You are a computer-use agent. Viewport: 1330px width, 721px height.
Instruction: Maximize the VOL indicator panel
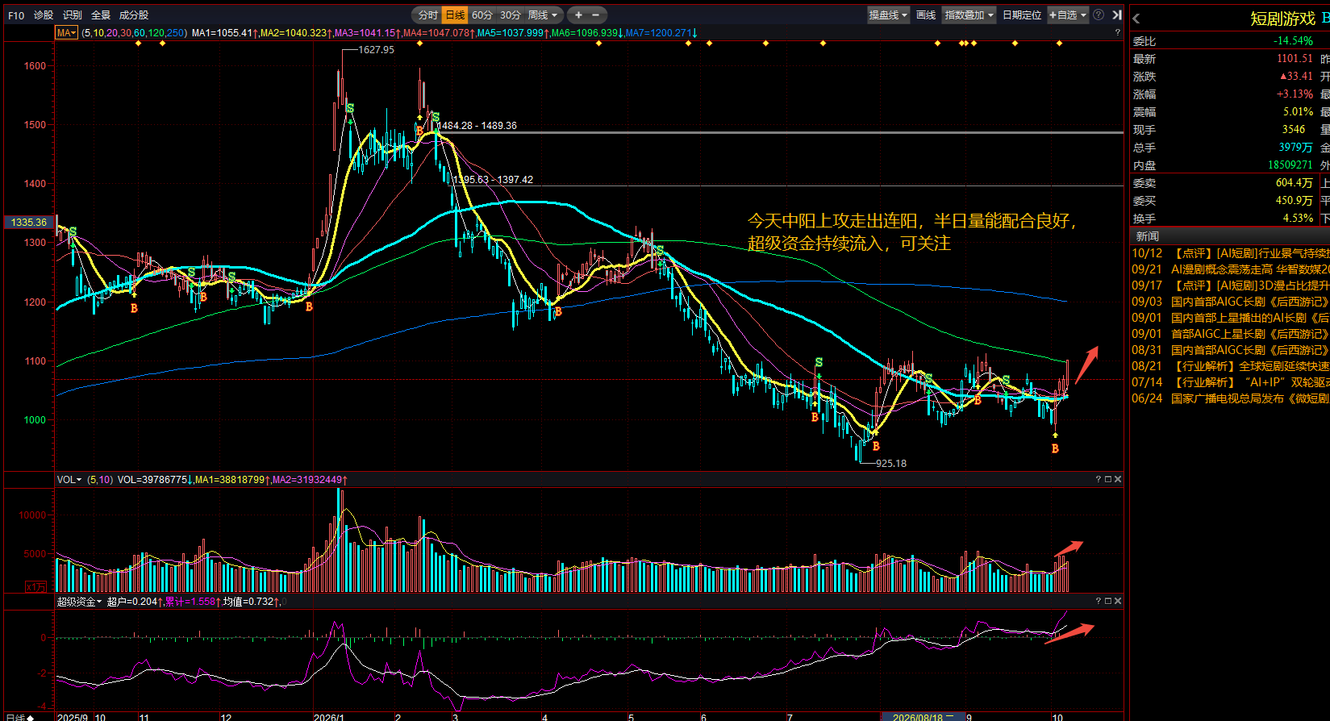[x=1108, y=479]
